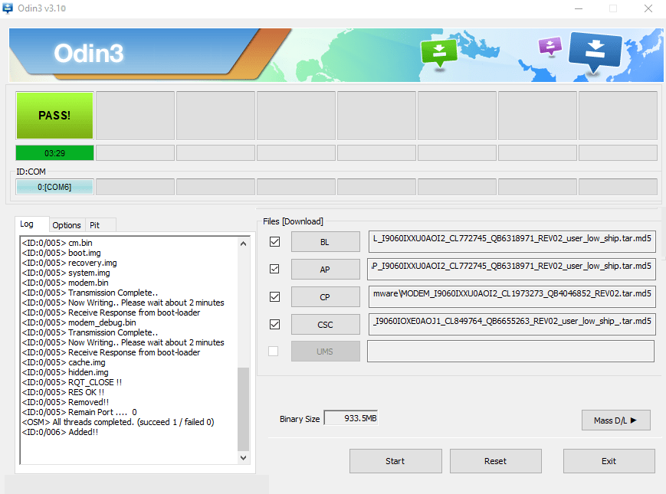Click the log scroll up arrow
This screenshot has height=494, width=666.
tap(244, 244)
